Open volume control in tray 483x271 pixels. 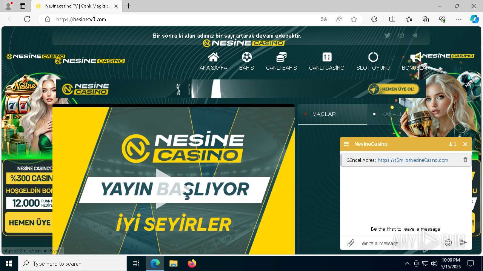pyautogui.click(x=434, y=263)
